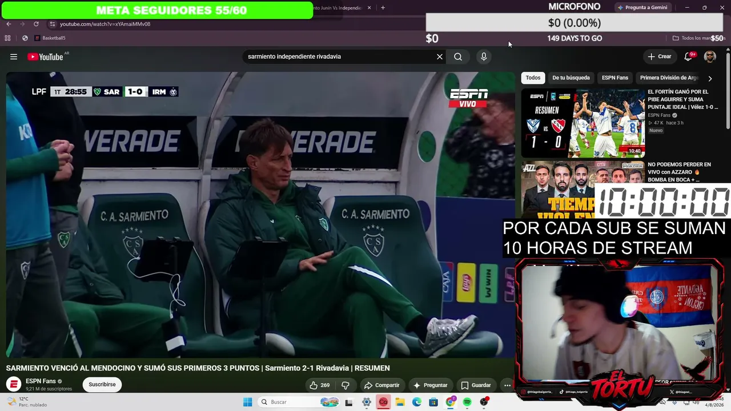Image resolution: width=731 pixels, height=411 pixels.
Task: Click the Crear button
Action: pyautogui.click(x=659, y=57)
